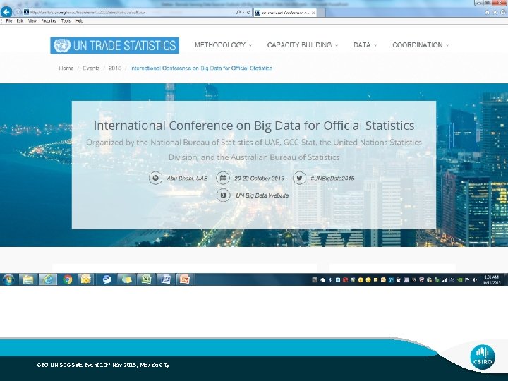The image size is (508, 381).
Task: Open the Favorites star icon
Action: click(x=495, y=12)
